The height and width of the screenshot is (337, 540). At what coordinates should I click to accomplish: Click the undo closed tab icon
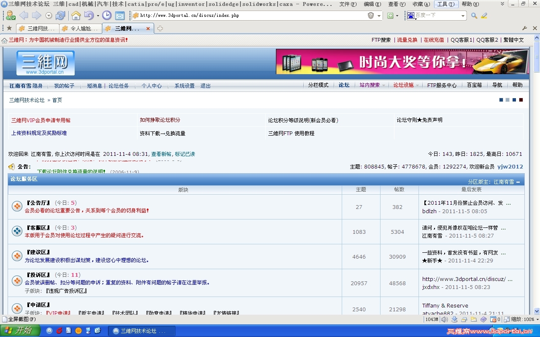(x=89, y=16)
